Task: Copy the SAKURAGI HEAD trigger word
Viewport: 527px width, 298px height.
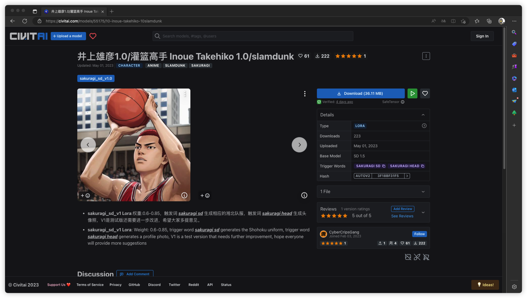Action: [423, 166]
